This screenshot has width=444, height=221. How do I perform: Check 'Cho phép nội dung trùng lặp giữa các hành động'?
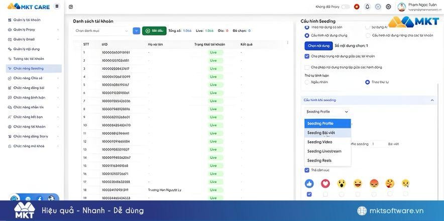[307, 67]
